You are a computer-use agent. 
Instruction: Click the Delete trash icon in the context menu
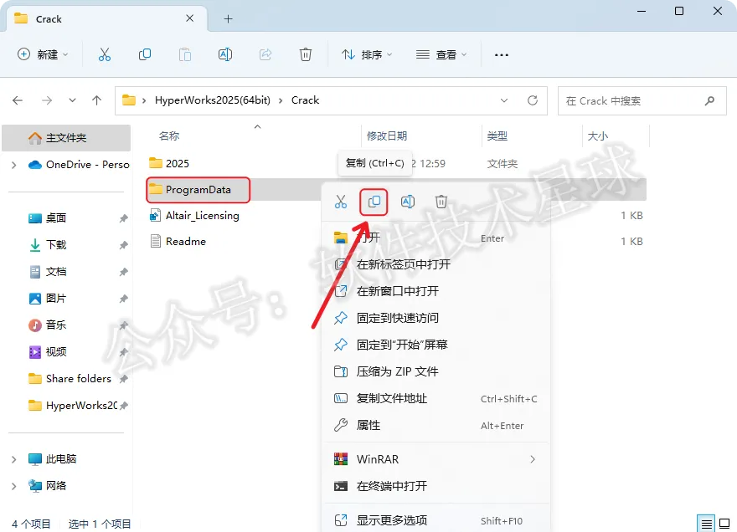tap(441, 202)
